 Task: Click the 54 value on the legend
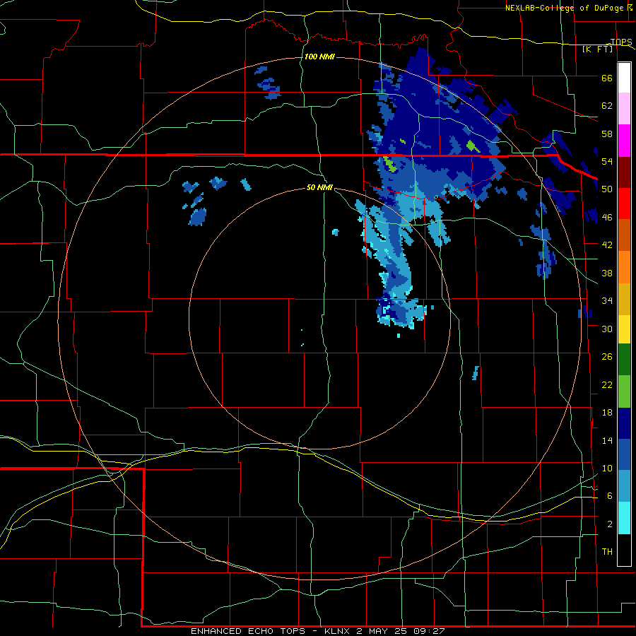click(607, 161)
